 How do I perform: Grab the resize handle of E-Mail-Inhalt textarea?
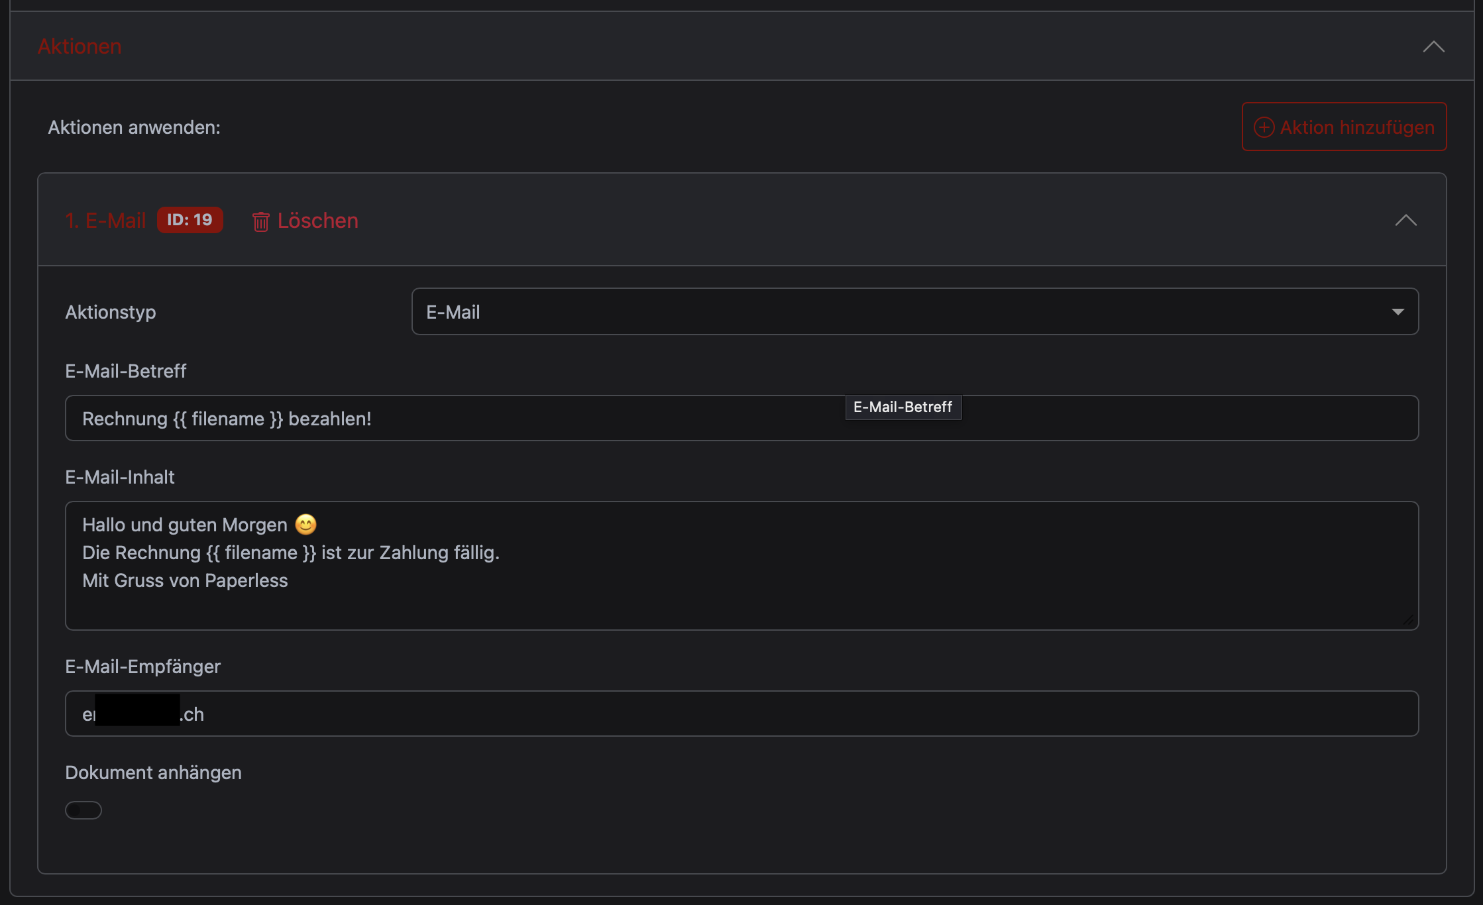coord(1407,620)
